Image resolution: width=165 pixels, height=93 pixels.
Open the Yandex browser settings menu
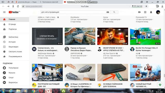pyautogui.click(x=147, y=2)
